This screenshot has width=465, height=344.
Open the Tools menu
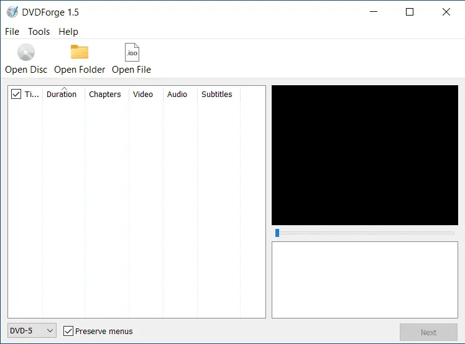click(x=39, y=32)
